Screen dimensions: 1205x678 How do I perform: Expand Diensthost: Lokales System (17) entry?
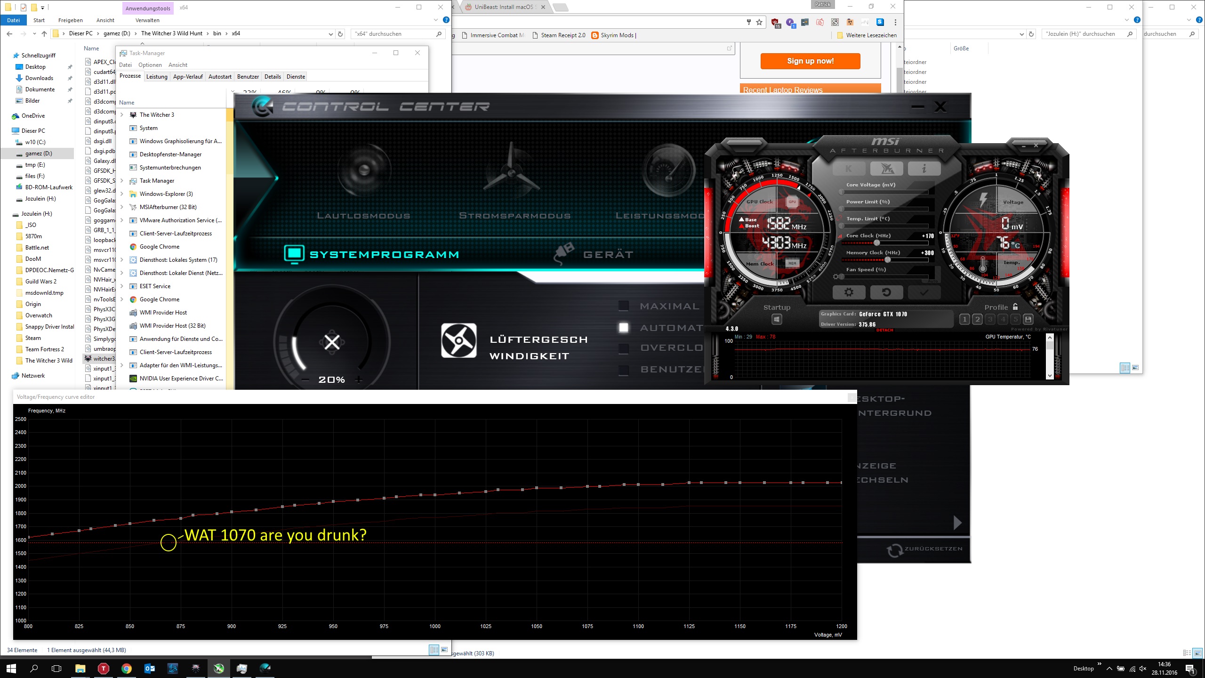click(122, 260)
